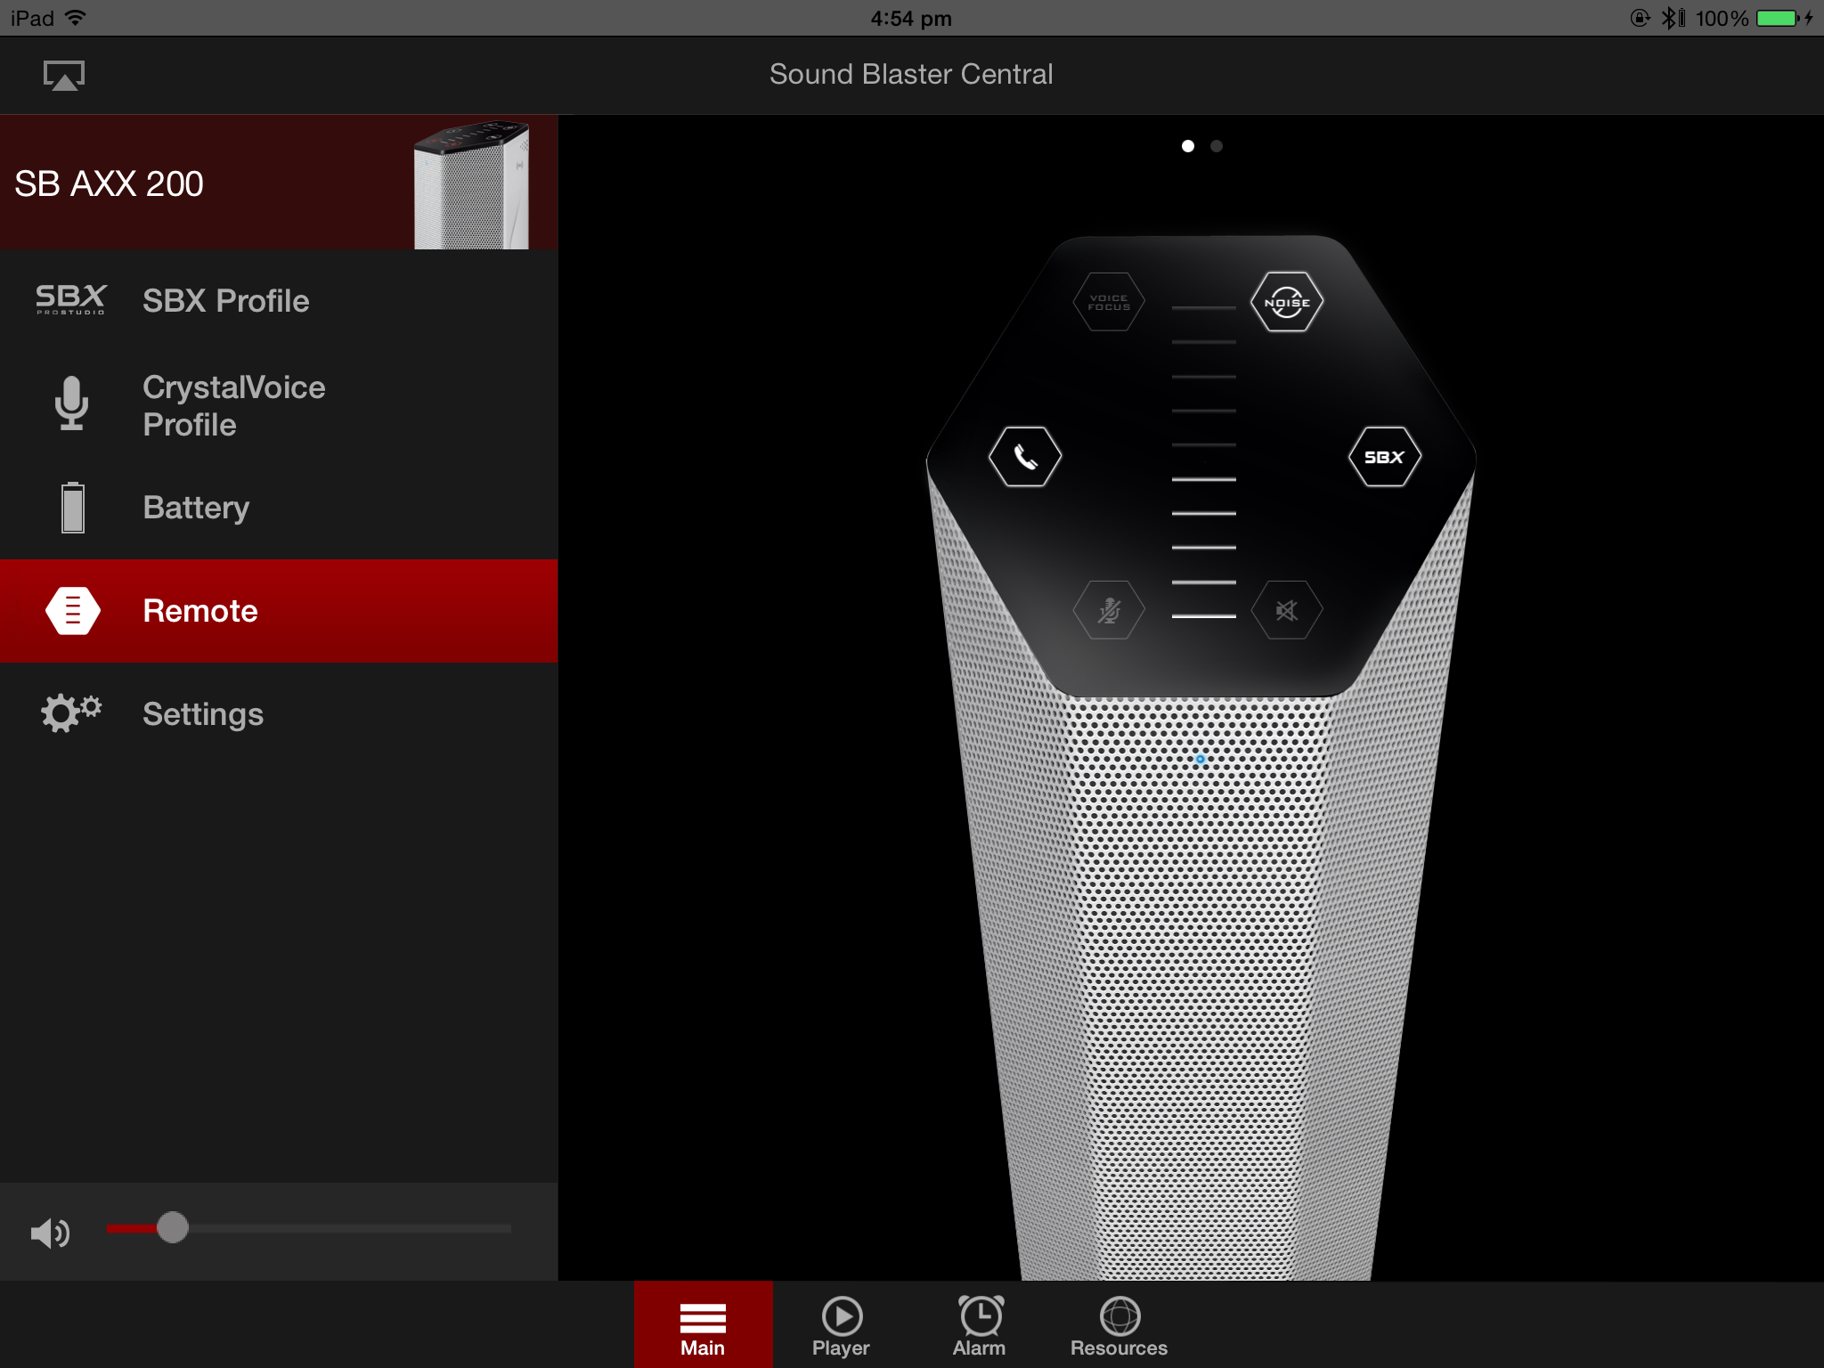Click the Battery sidebar icon
This screenshot has width=1824, height=1368.
tap(73, 508)
